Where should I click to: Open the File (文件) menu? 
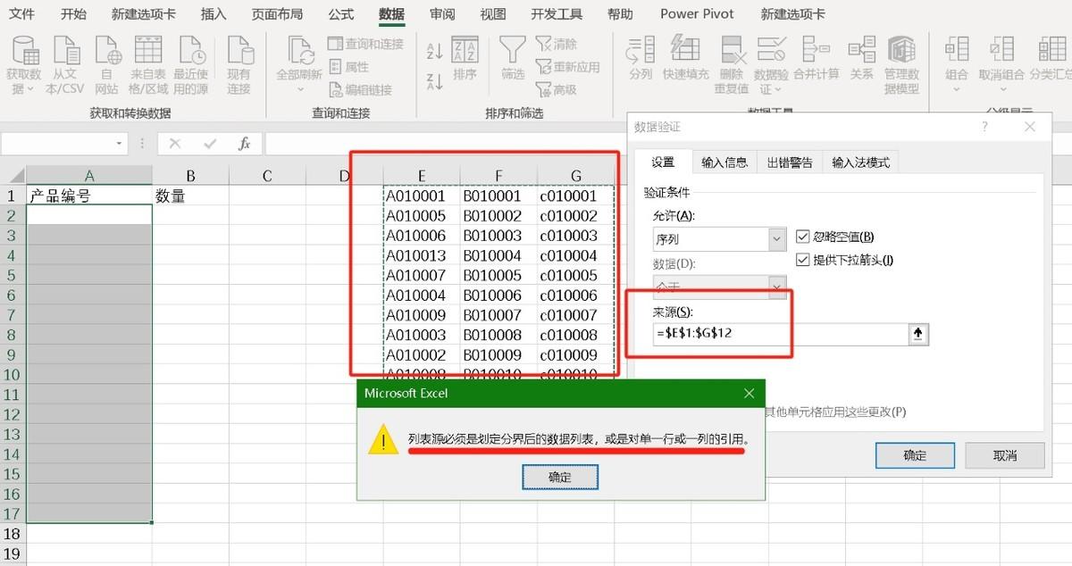point(21,14)
